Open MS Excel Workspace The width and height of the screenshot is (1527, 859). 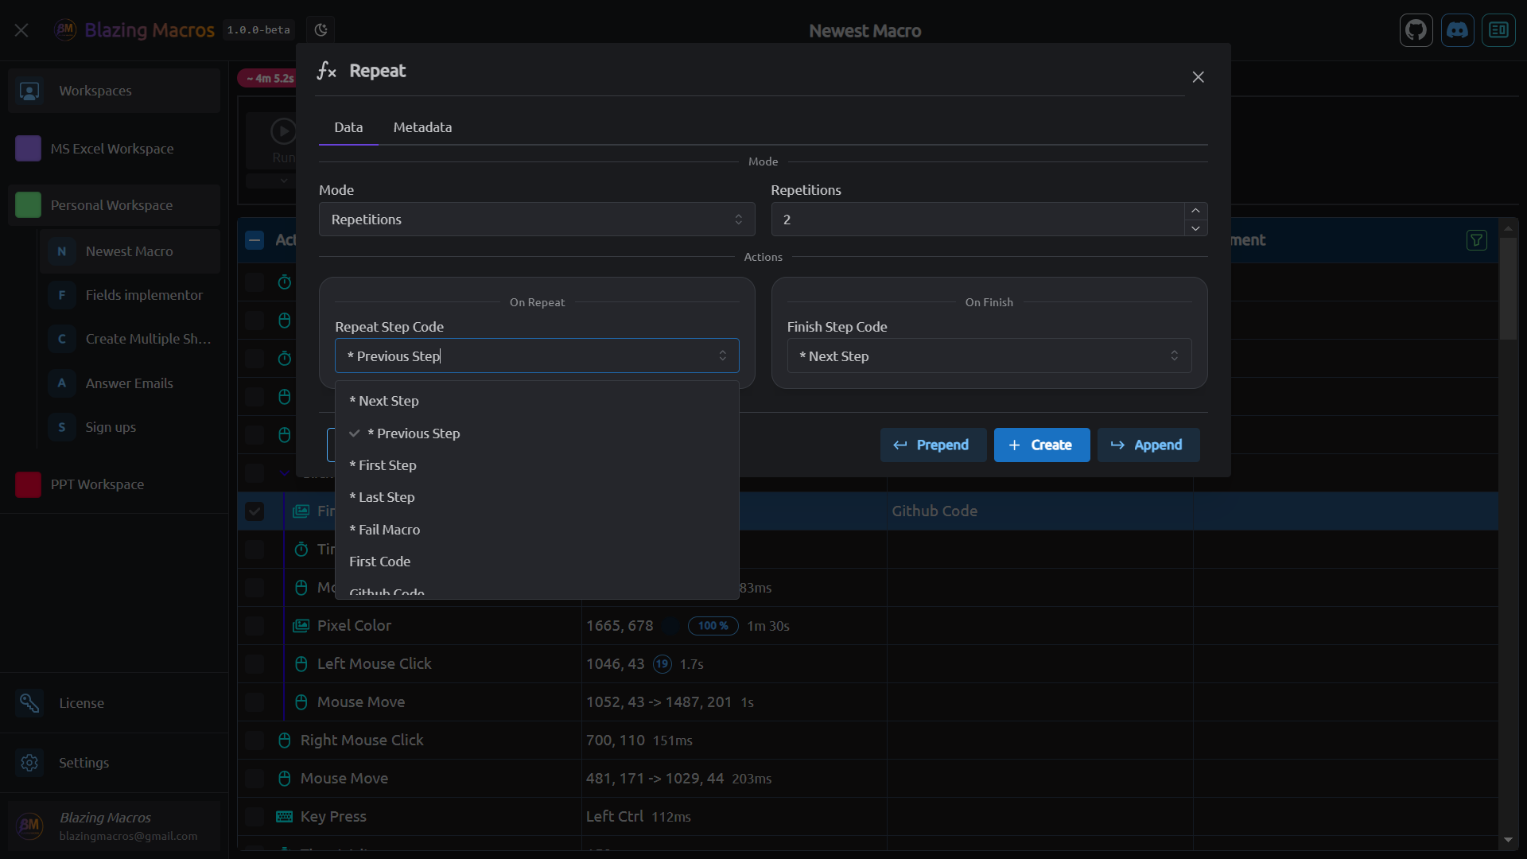(114, 149)
